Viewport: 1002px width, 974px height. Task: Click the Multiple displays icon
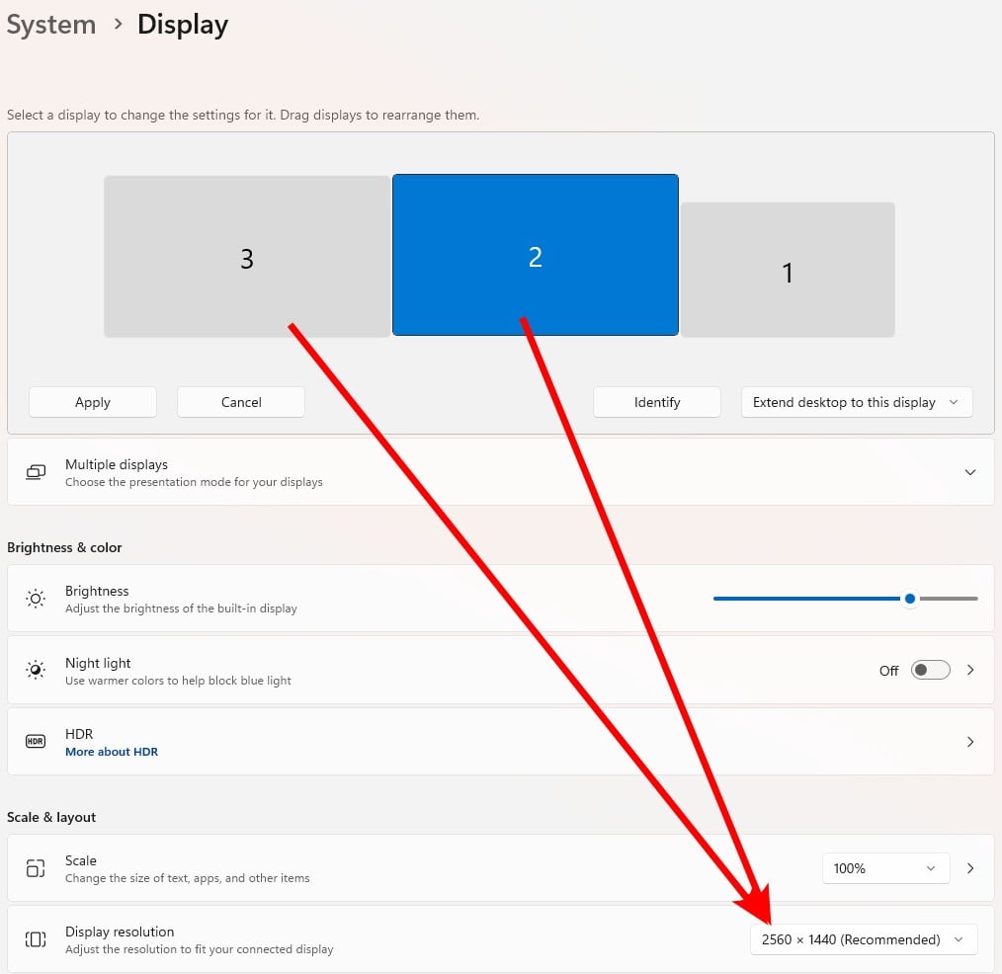click(x=36, y=472)
